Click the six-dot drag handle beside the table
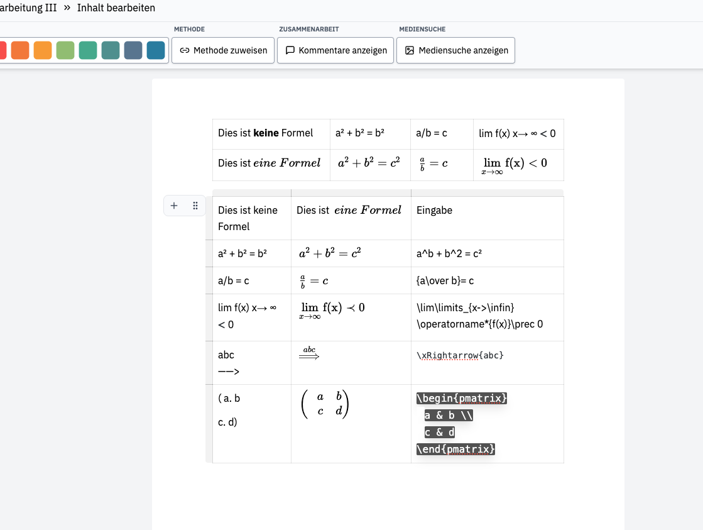Screen dimensions: 703x530 (x=195, y=206)
